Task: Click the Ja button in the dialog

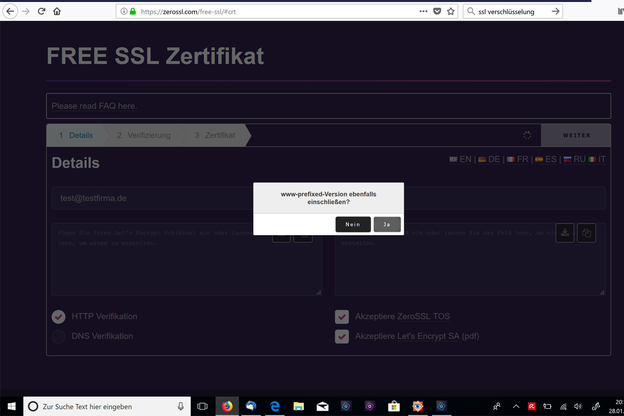Action: (x=387, y=225)
